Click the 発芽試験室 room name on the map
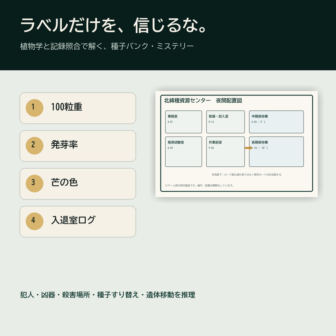The image size is (336, 336). [x=176, y=142]
